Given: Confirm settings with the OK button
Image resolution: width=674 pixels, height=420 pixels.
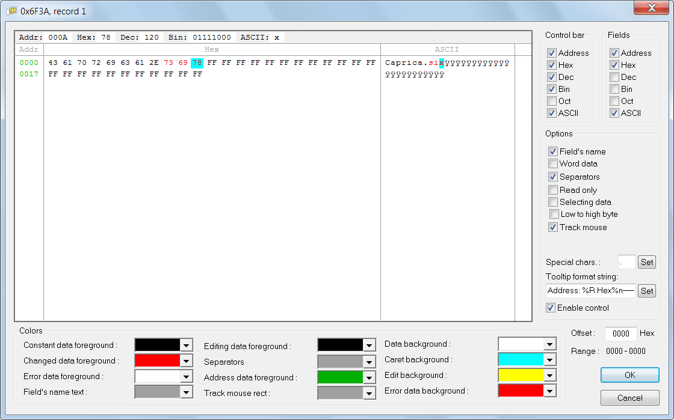Looking at the screenshot, I should click(x=629, y=374).
